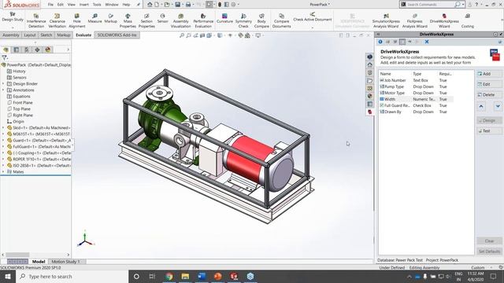Screen dimensions: 504x283
Task: Open Body Compare tool
Action: pos(261,20)
